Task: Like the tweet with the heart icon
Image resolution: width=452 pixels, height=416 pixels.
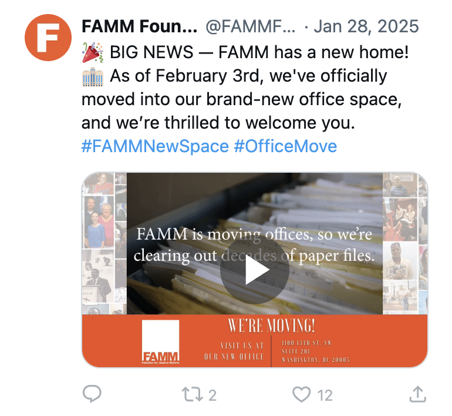Action: [x=302, y=394]
